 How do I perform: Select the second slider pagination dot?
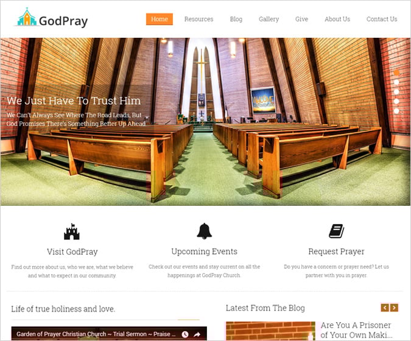[396, 82]
